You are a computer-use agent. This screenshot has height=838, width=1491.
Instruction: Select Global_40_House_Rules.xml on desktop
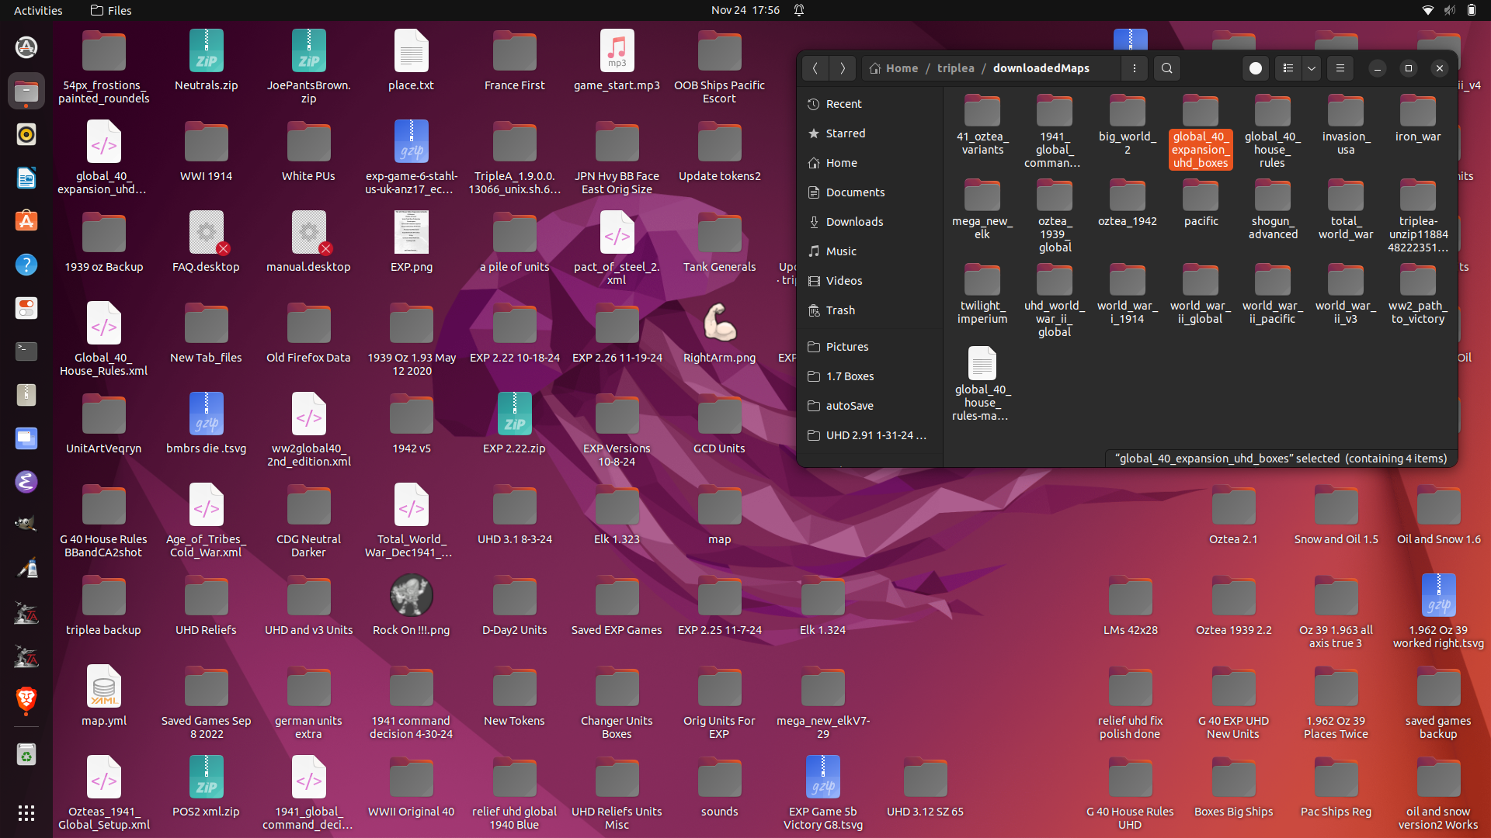pos(103,339)
